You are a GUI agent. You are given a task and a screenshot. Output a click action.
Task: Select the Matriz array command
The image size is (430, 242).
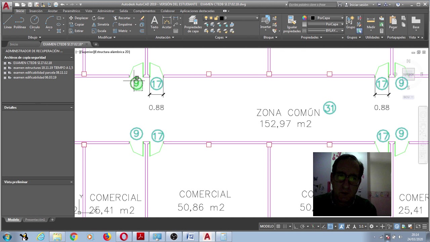(x=120, y=31)
